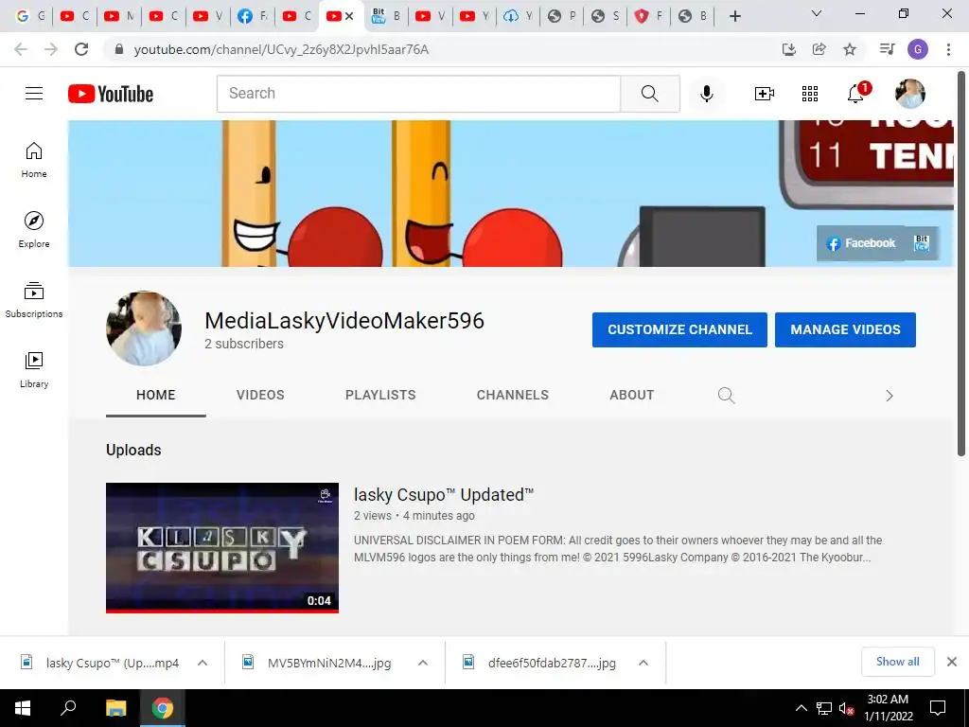This screenshot has width=969, height=727.
Task: Open the Chrome profile G avatar
Action: [918, 49]
